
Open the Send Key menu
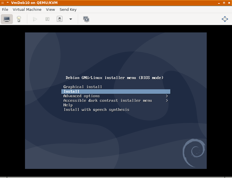point(68,9)
